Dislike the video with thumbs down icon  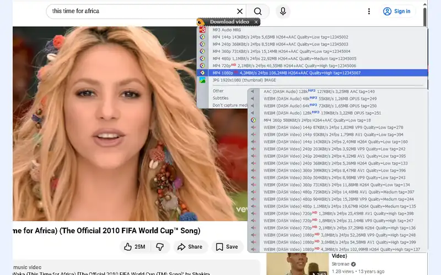pyautogui.click(x=160, y=246)
